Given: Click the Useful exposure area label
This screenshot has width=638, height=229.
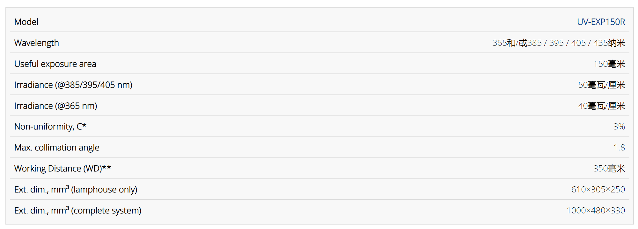Looking at the screenshot, I should [x=55, y=64].
